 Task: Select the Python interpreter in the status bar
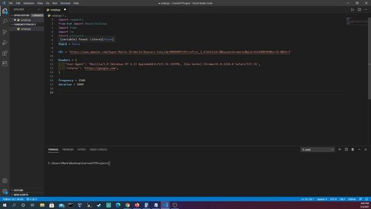coord(13,199)
